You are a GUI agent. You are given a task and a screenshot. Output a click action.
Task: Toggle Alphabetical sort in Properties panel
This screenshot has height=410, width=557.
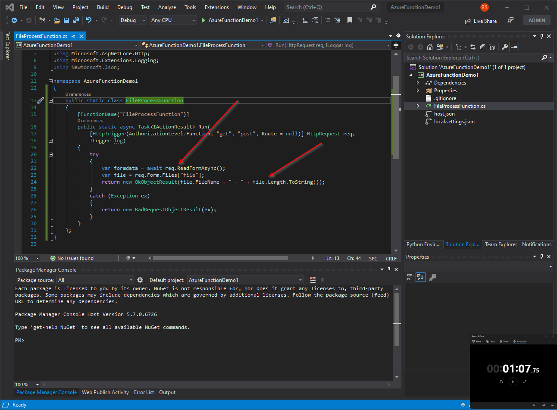click(x=420, y=277)
